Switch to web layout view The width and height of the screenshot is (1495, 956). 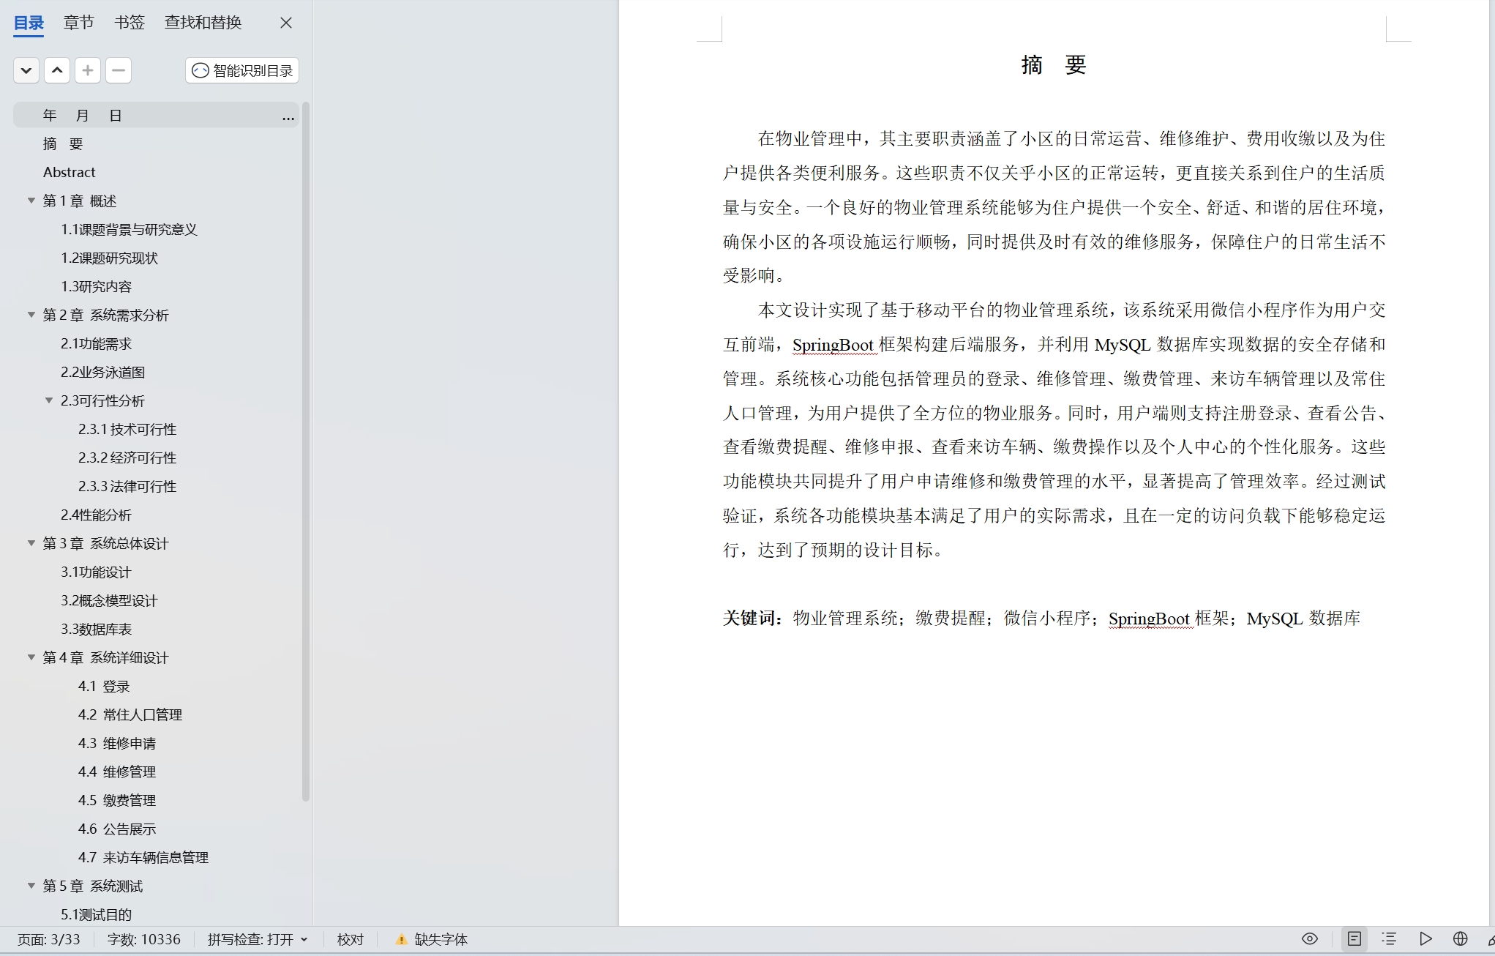coord(1460,938)
